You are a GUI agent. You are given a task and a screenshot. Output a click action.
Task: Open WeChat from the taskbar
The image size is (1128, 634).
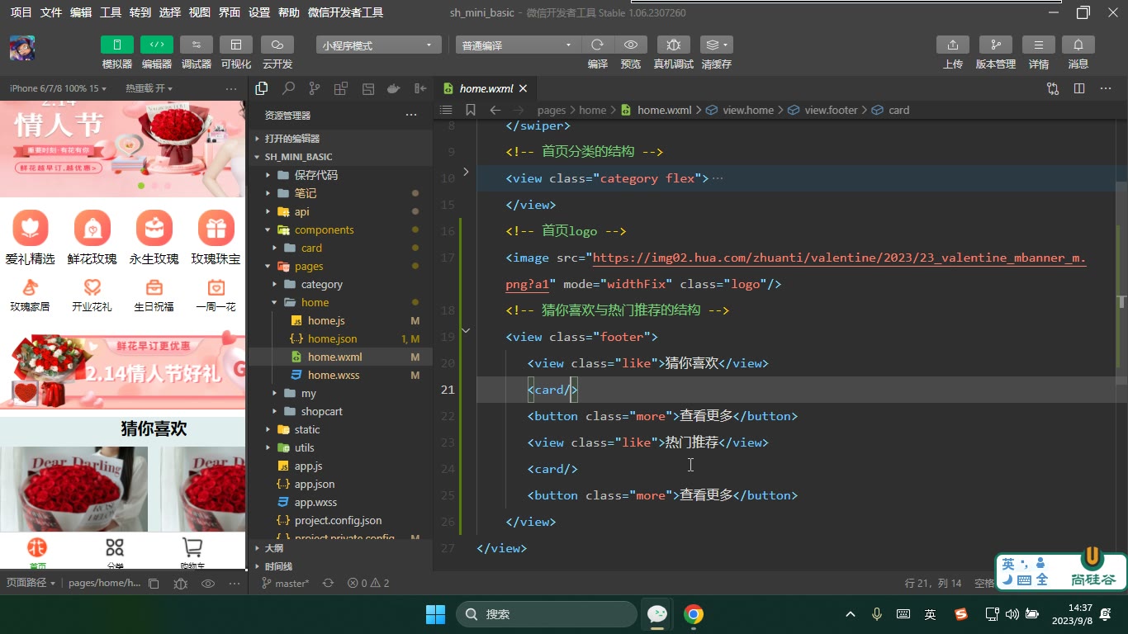pos(657,614)
